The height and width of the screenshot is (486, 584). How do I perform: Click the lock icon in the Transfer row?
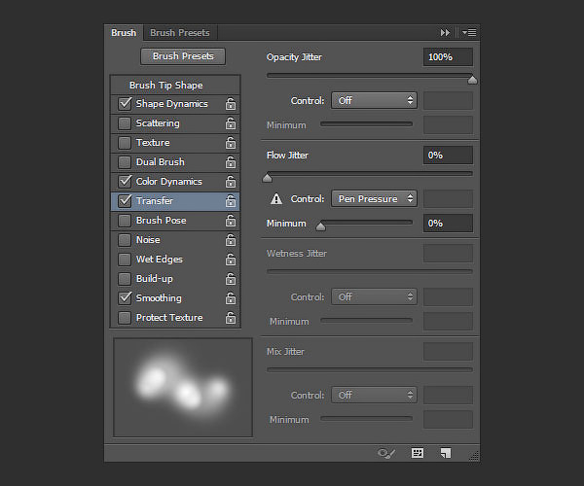click(231, 201)
